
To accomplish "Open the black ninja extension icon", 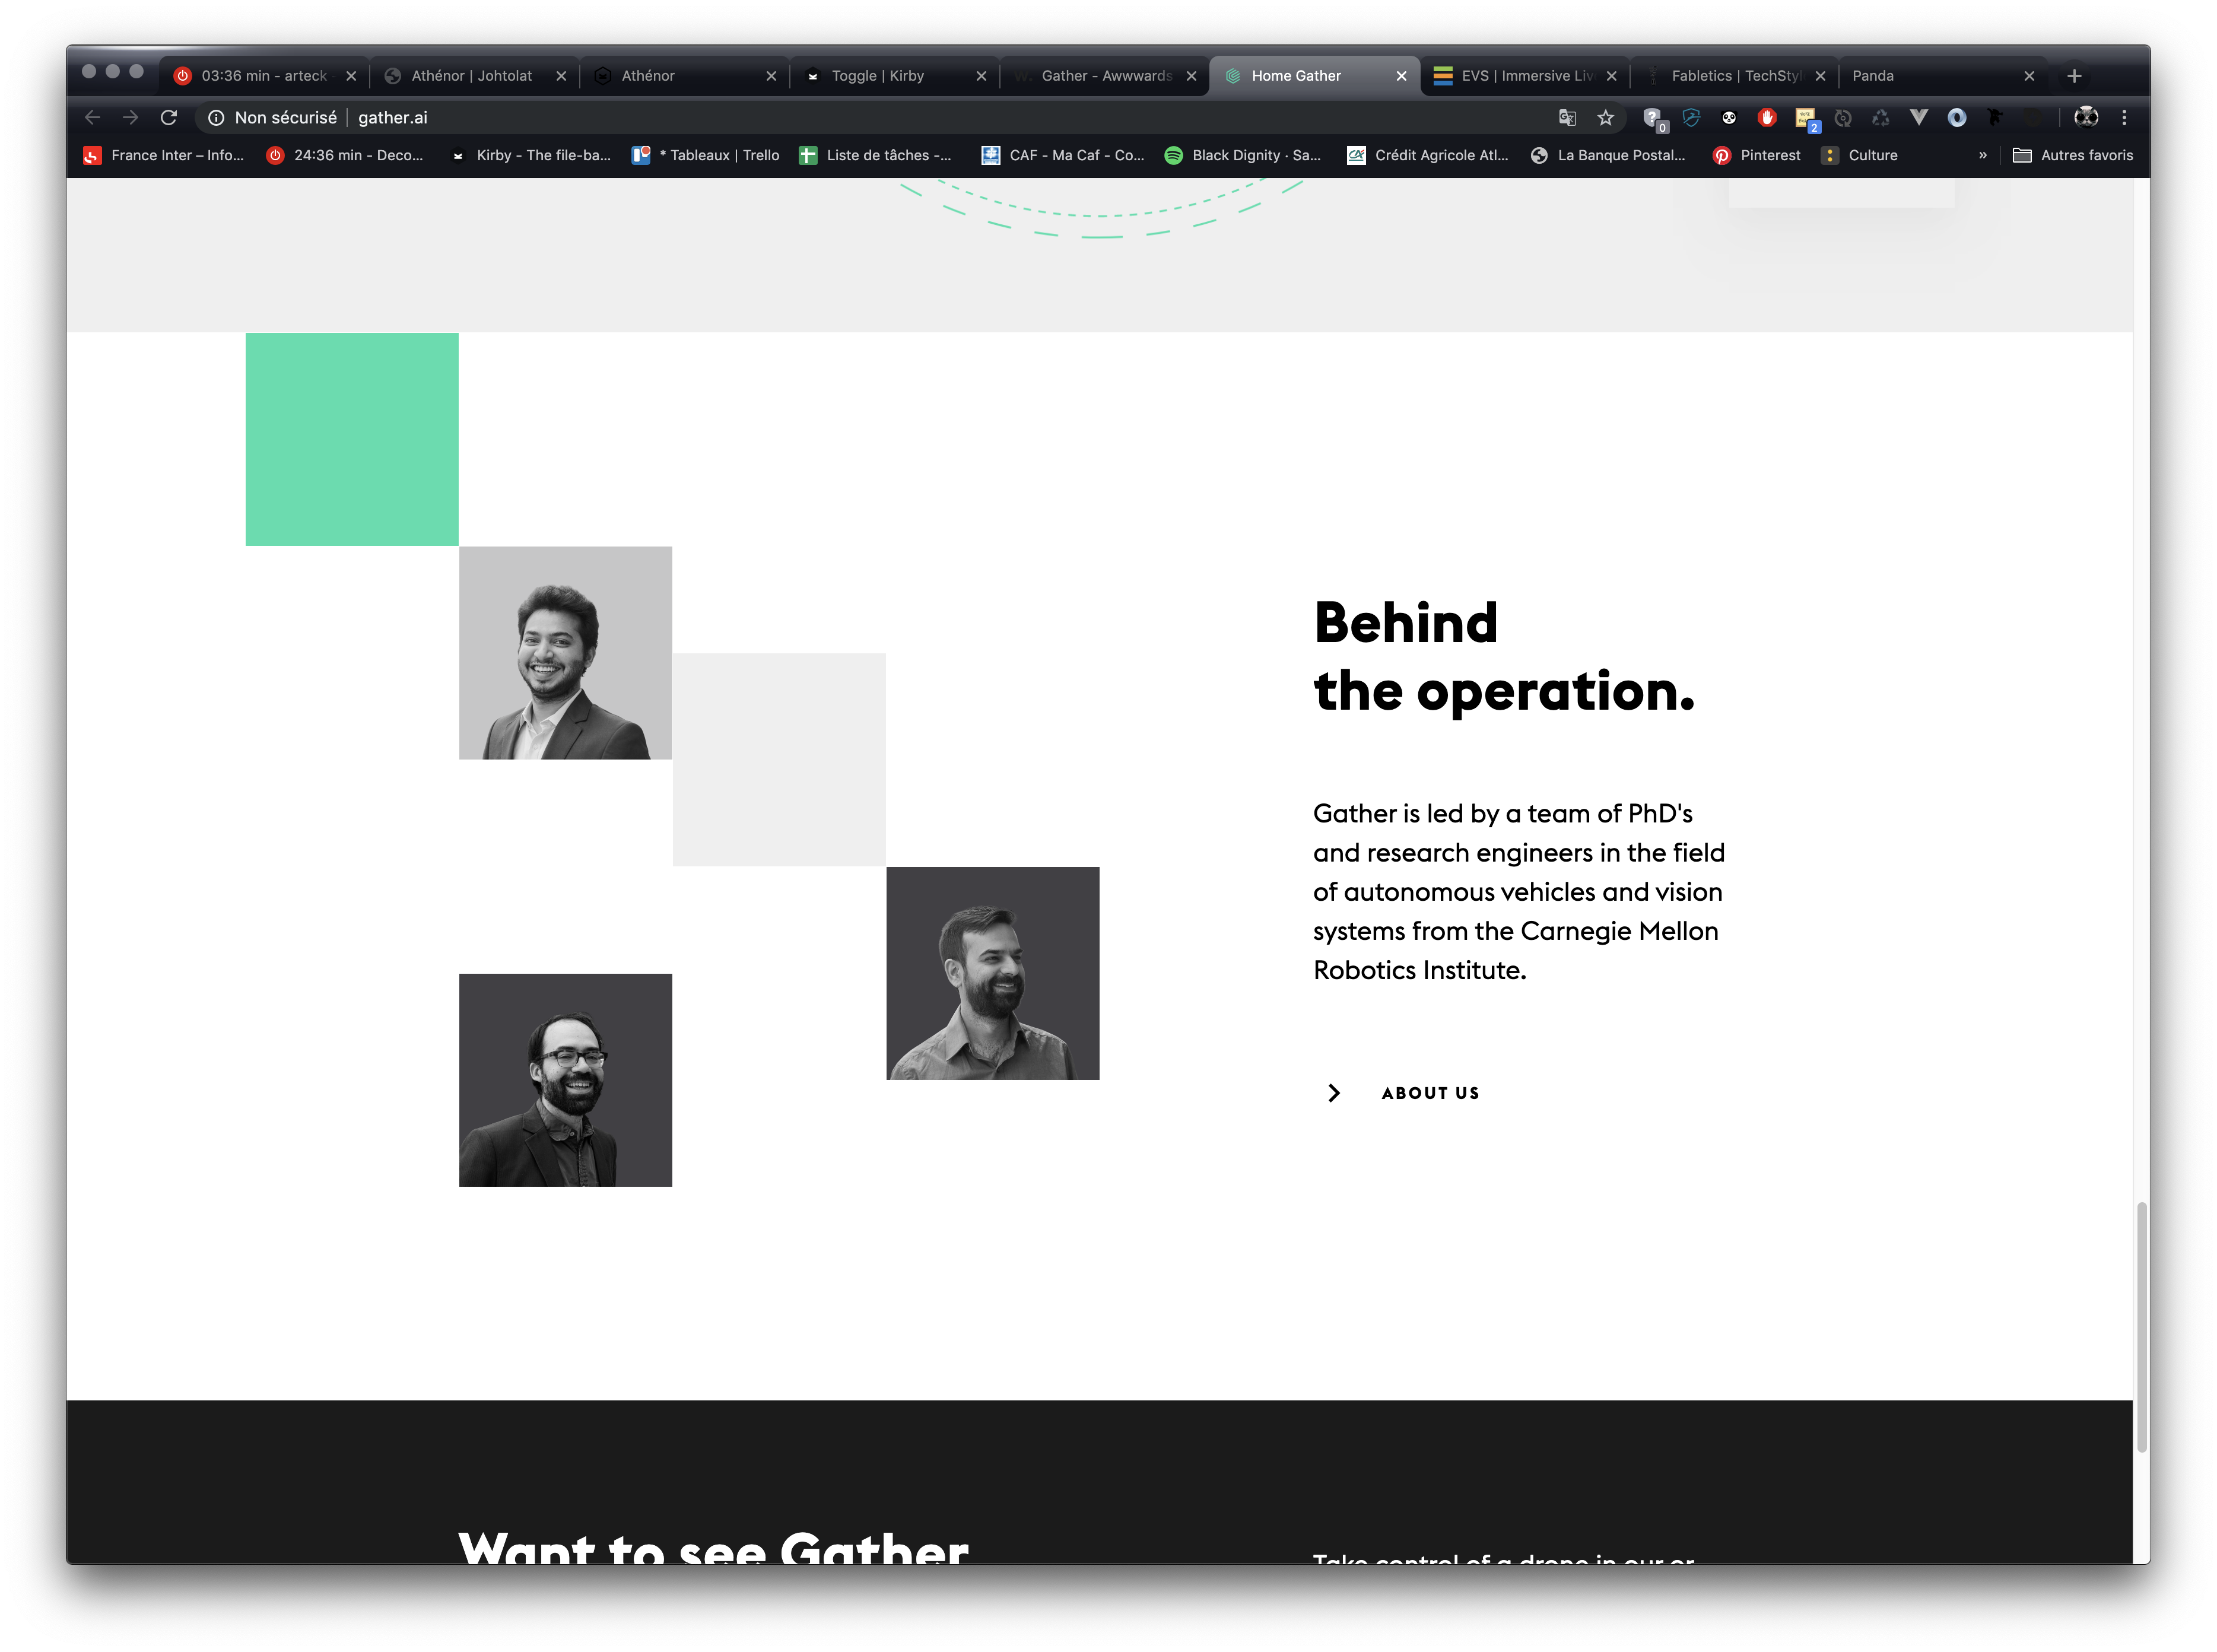I will click(x=1995, y=118).
